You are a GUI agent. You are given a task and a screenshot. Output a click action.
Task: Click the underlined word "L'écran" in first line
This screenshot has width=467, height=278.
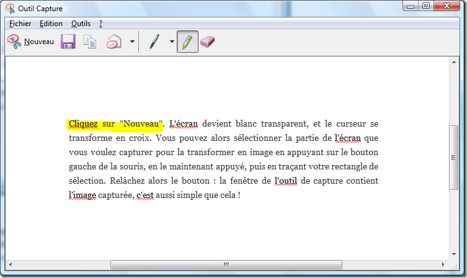coord(184,123)
